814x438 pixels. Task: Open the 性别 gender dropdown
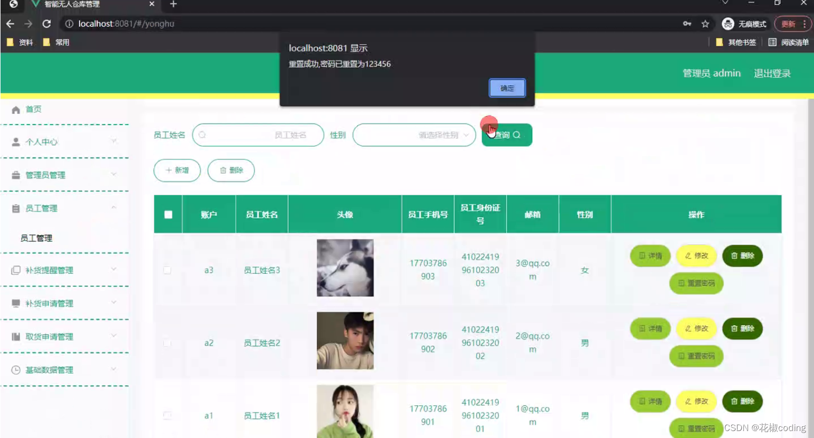click(414, 135)
